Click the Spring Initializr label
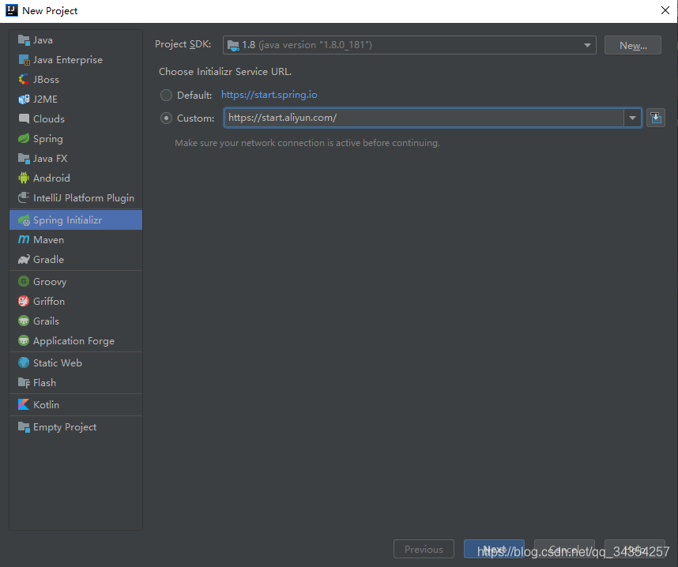Image resolution: width=678 pixels, height=567 pixels. tap(67, 220)
